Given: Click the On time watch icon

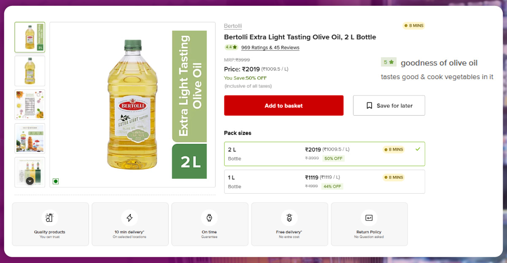Looking at the screenshot, I should pyautogui.click(x=209, y=218).
